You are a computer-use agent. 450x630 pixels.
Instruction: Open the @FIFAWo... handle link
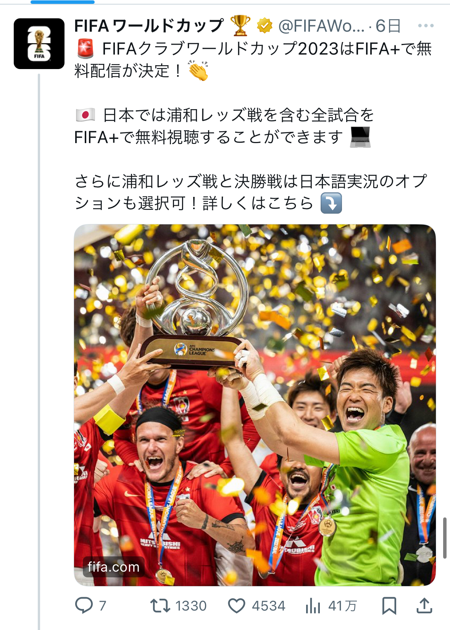click(321, 26)
